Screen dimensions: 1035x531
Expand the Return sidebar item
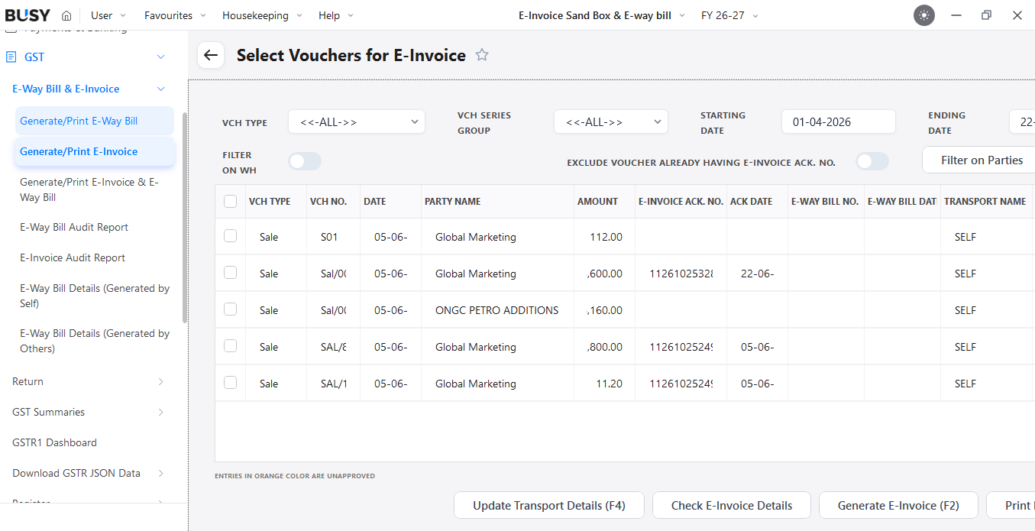click(160, 382)
